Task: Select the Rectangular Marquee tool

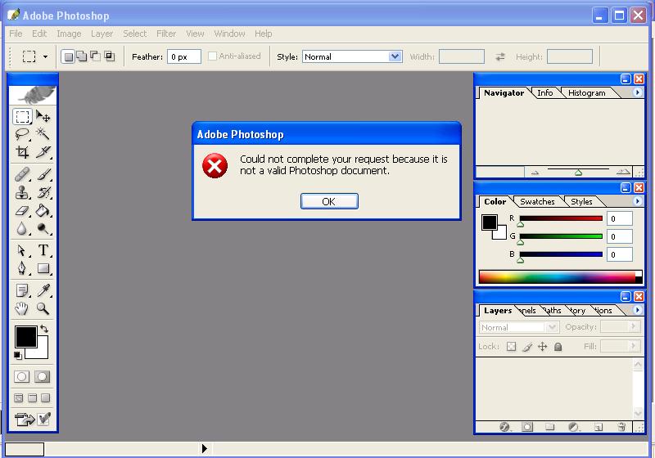Action: point(22,117)
